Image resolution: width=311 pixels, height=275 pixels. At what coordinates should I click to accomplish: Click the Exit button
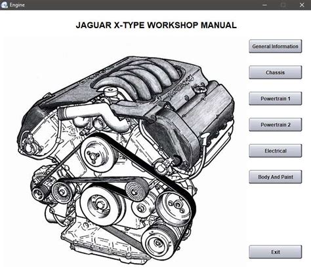(x=276, y=252)
